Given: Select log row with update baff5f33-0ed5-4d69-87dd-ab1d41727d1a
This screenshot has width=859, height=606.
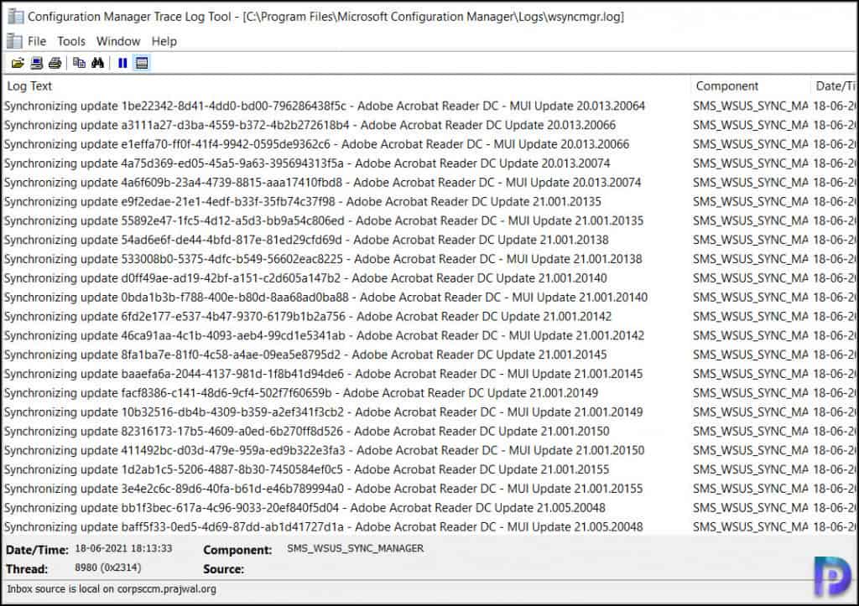Looking at the screenshot, I should [x=429, y=526].
